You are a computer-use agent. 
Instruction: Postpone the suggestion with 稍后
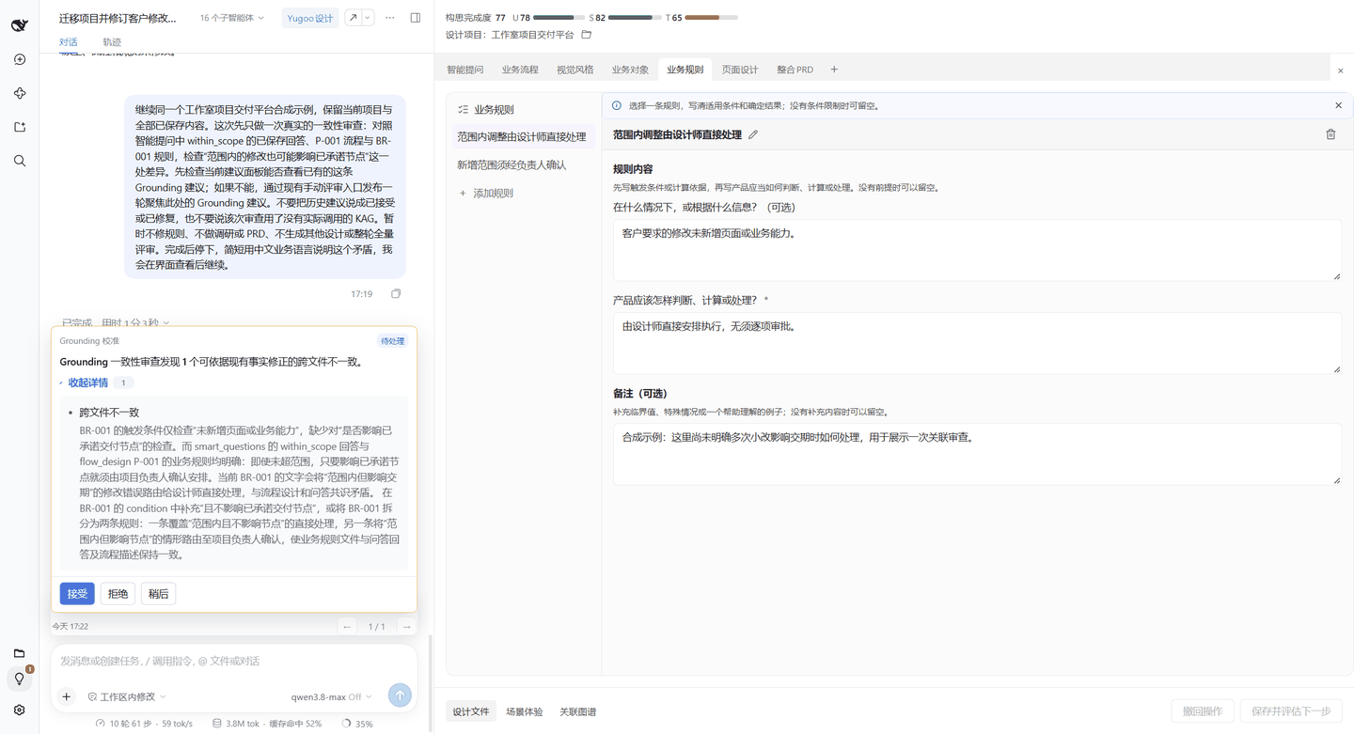pyautogui.click(x=158, y=594)
